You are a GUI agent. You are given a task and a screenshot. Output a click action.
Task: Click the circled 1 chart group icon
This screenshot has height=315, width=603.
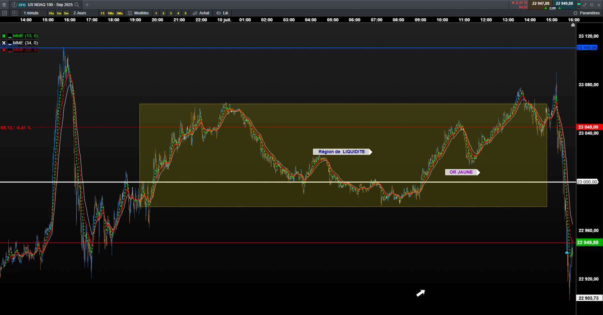tap(14, 5)
